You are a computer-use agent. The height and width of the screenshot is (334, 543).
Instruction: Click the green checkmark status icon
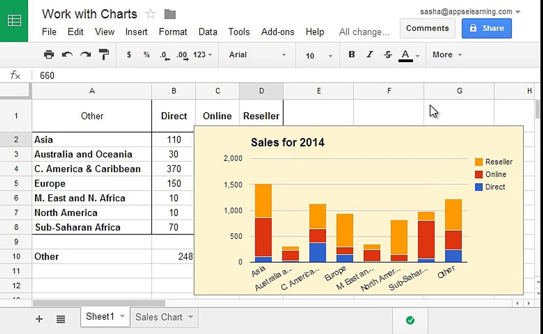point(410,321)
